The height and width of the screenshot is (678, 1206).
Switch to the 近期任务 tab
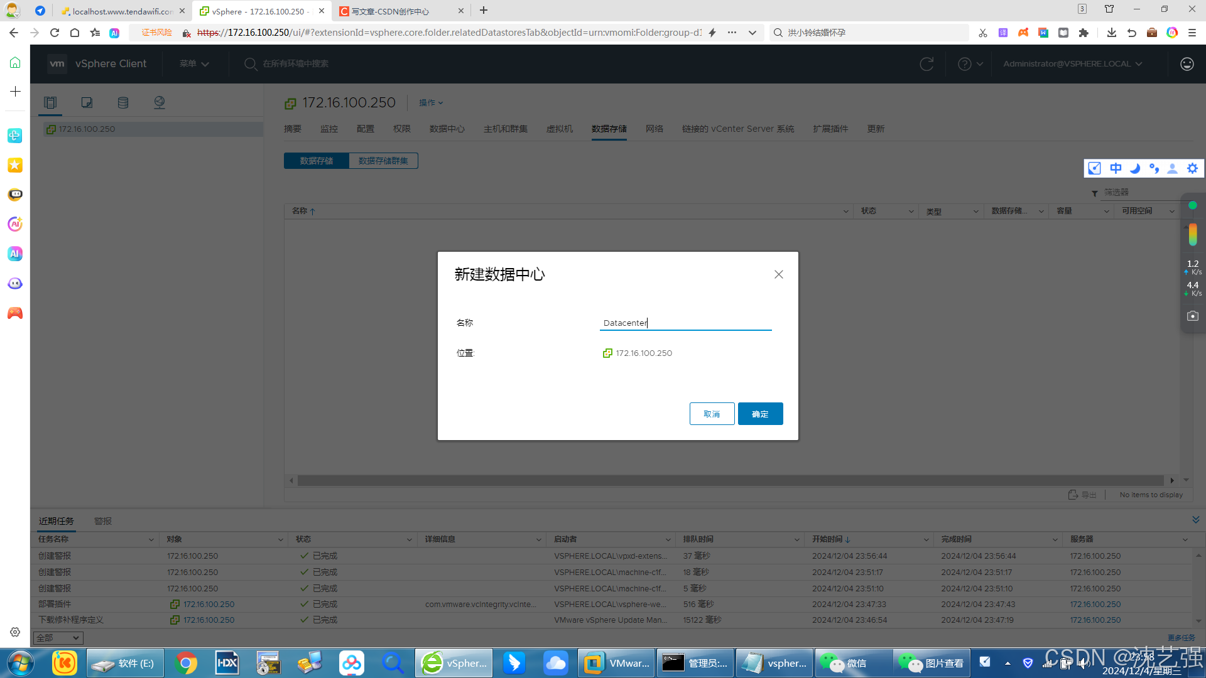click(x=57, y=521)
